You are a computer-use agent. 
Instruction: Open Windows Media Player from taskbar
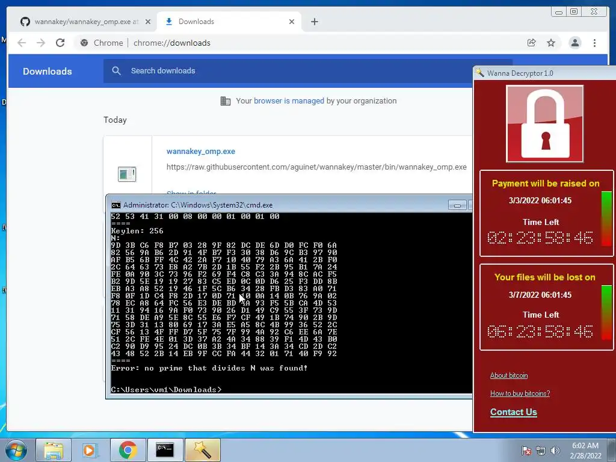90,450
